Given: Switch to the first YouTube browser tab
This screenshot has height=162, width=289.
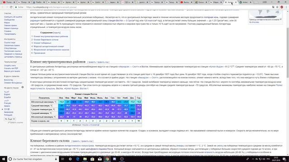Looking at the screenshot, I should (x=9, y=2).
